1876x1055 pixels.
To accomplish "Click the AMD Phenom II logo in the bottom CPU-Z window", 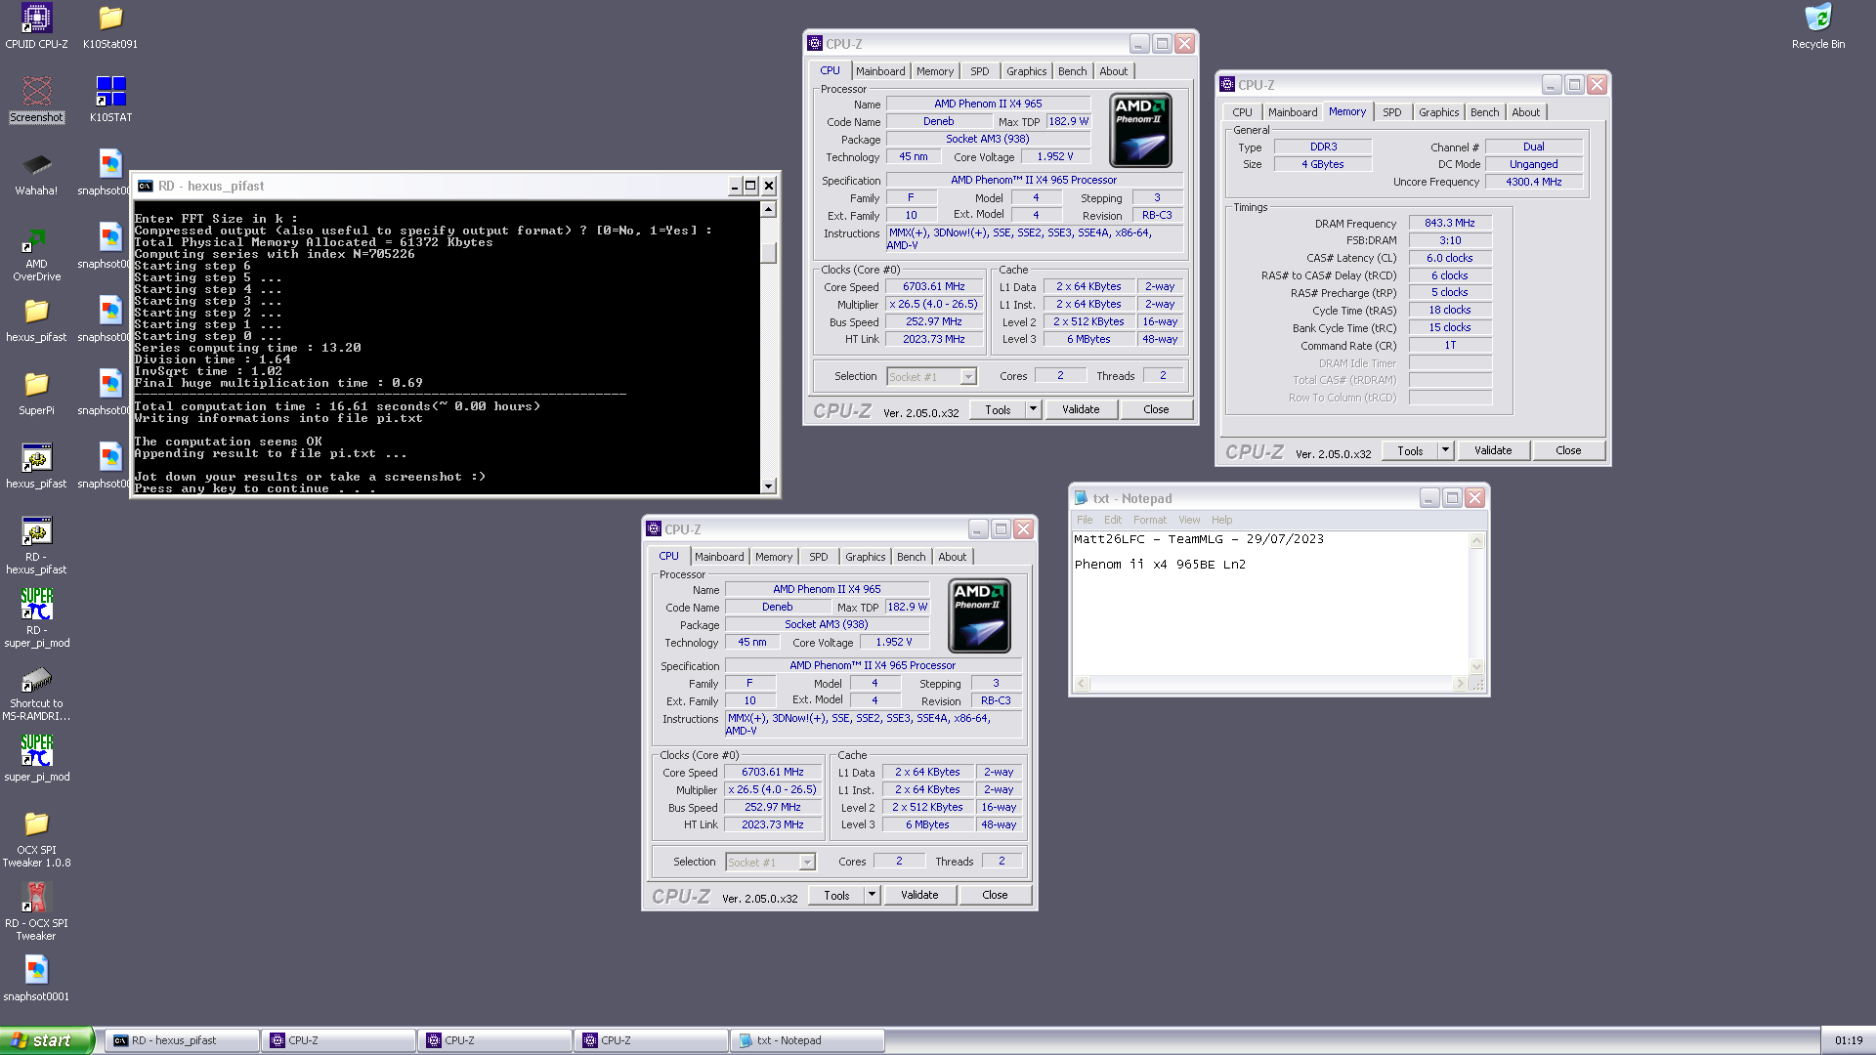I will (x=979, y=616).
